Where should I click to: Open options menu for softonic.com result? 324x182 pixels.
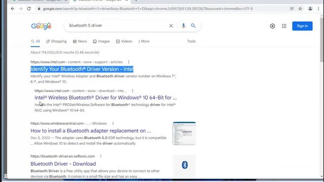click(x=101, y=156)
